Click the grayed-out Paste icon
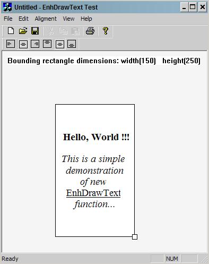 (x=75, y=31)
